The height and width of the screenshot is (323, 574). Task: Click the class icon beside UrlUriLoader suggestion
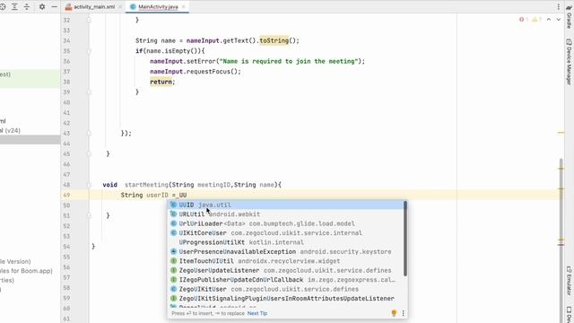click(x=173, y=223)
